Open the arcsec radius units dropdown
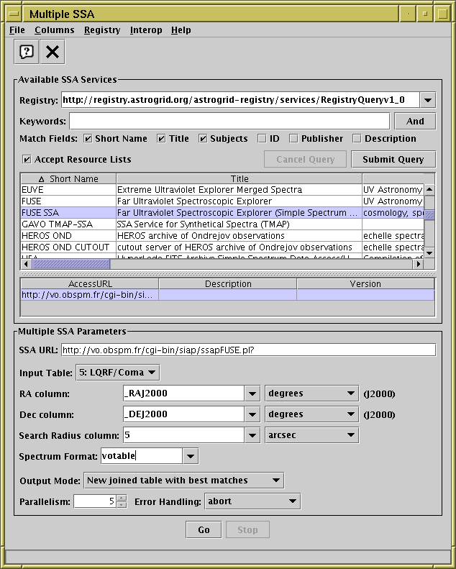The width and height of the screenshot is (456, 569). pos(311,435)
